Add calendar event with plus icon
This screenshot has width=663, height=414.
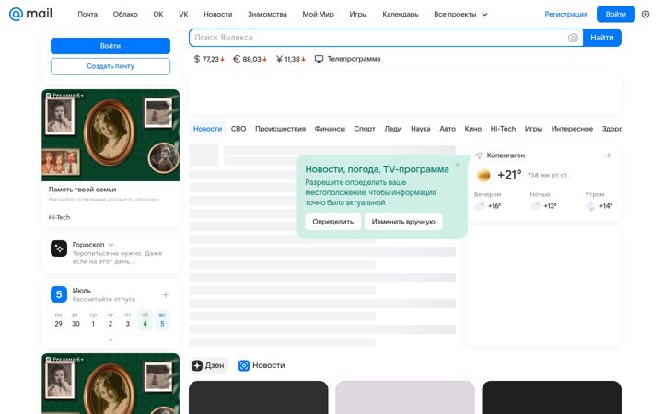pos(166,294)
